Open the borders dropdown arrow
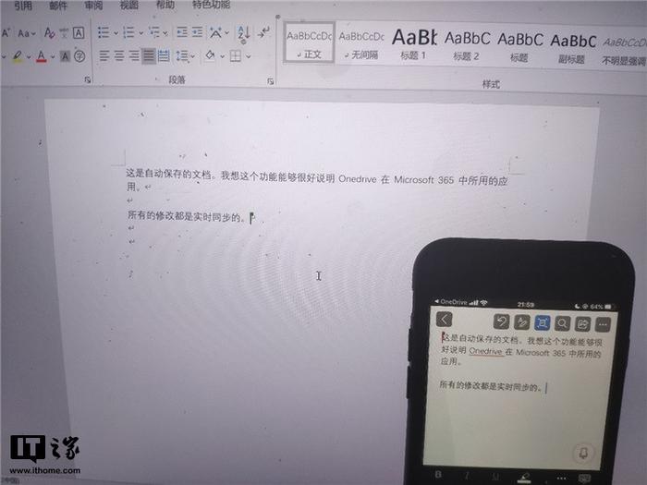This screenshot has width=647, height=485. coord(249,56)
